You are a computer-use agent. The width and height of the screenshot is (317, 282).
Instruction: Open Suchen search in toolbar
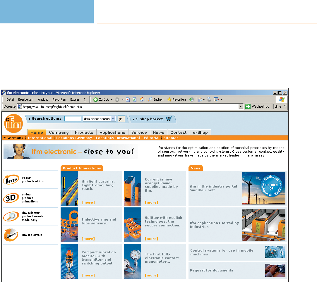click(156, 99)
